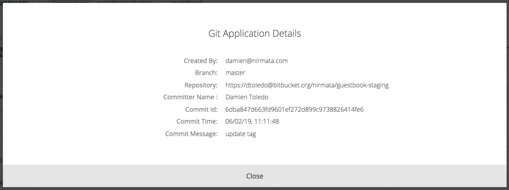This screenshot has height=190, width=509.
Task: Click the 'Commit Message:' label
Action: [x=192, y=134]
